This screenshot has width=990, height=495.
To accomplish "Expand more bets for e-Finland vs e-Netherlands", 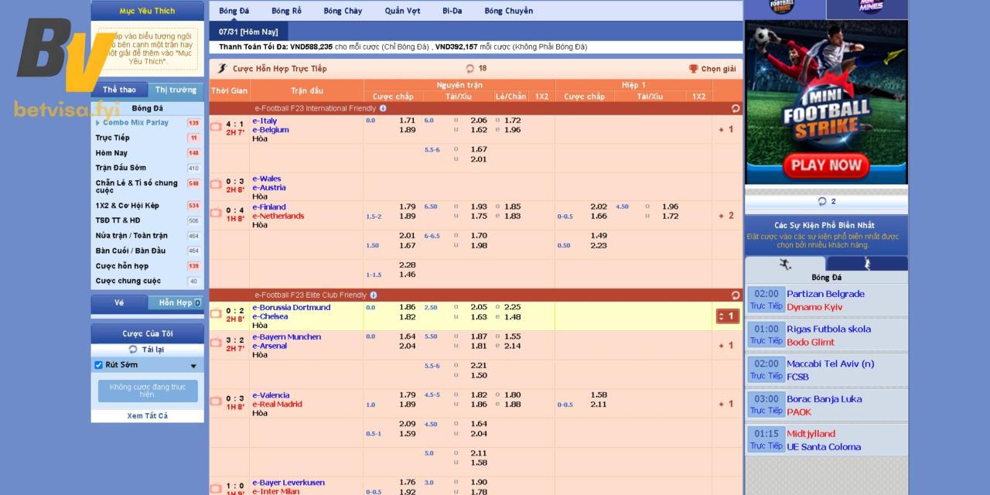I will tap(725, 216).
